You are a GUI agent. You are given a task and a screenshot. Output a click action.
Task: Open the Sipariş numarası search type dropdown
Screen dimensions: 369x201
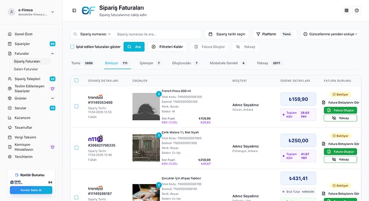tap(95, 34)
